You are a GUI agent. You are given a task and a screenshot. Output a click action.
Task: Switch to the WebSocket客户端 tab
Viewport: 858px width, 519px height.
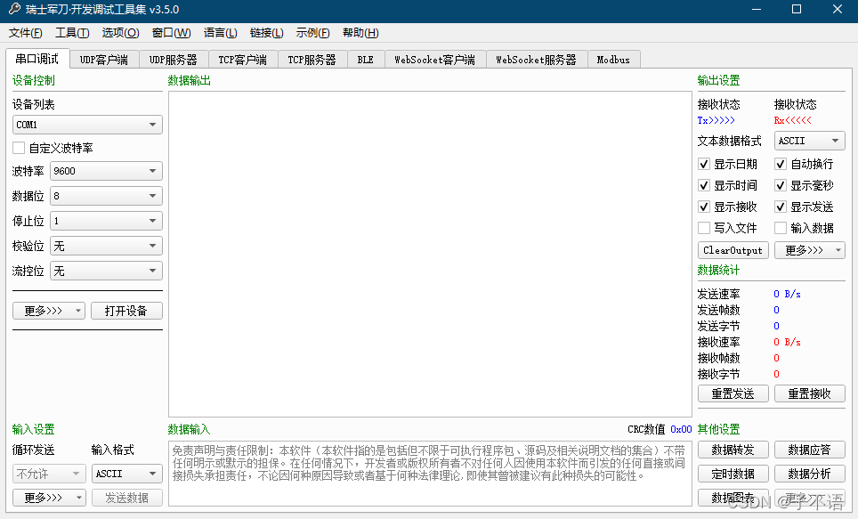click(435, 60)
